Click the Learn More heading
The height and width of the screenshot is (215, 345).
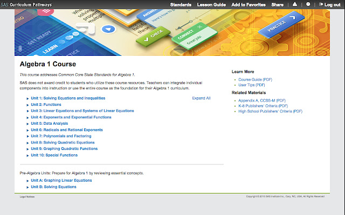click(x=243, y=71)
